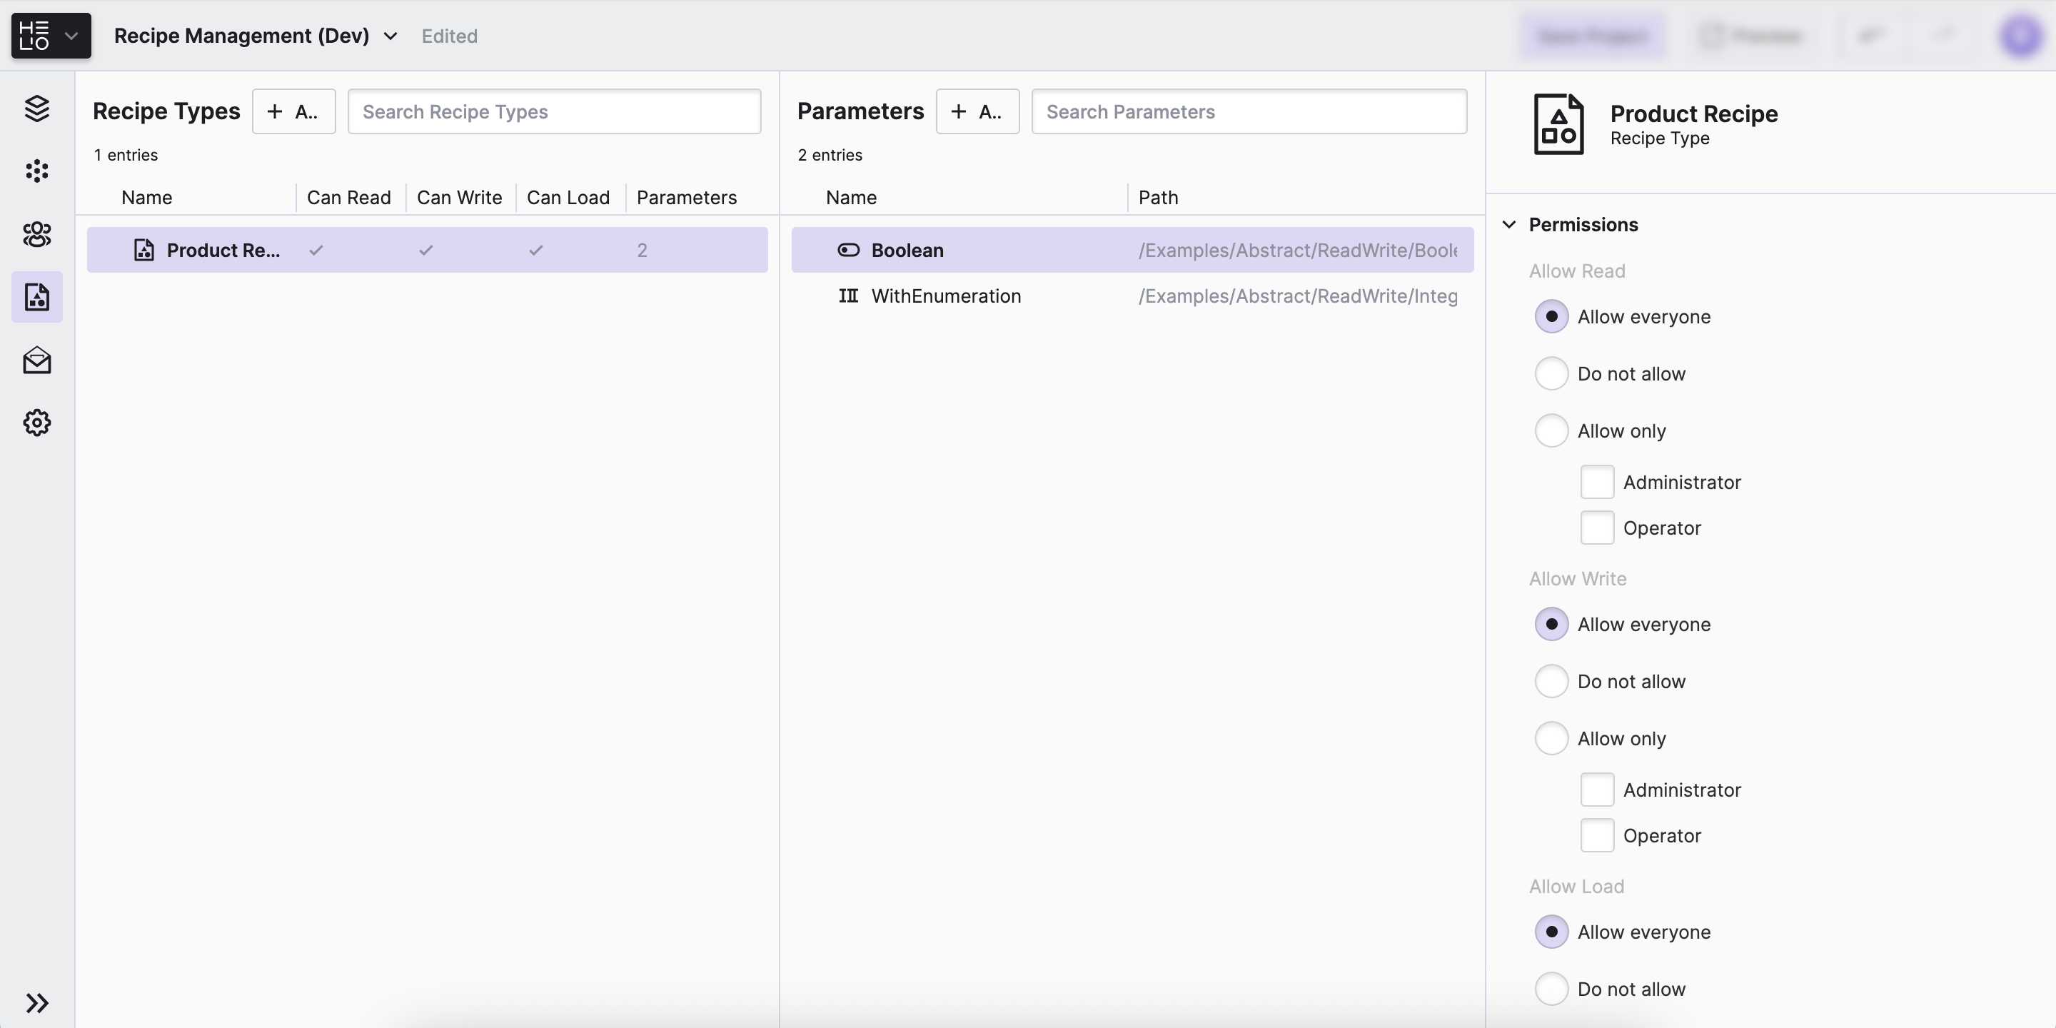Screen dimensions: 2056x1028
Task: Click the HELIO logo menu button
Action: click(50, 36)
